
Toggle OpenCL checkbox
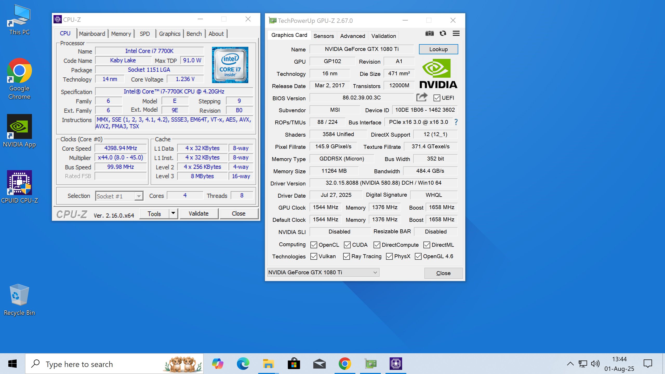[x=314, y=245]
